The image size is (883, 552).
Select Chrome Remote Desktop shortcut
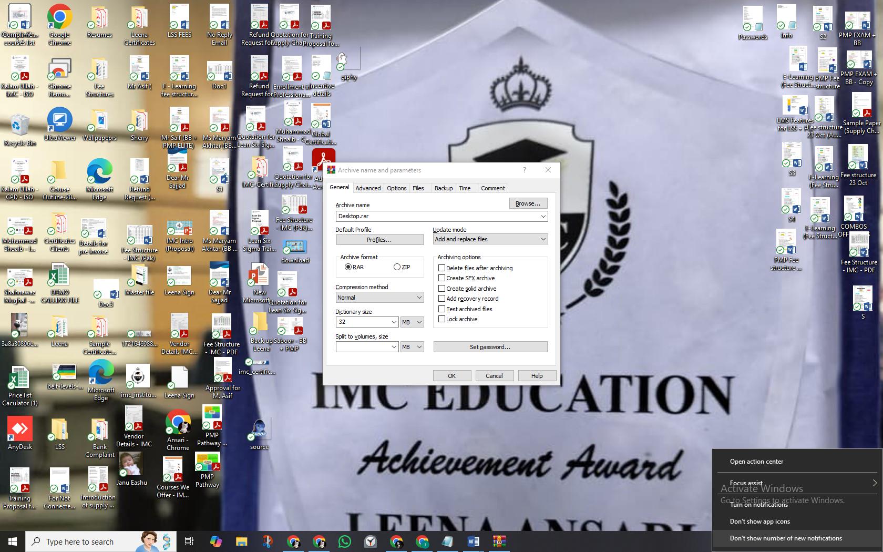point(59,77)
